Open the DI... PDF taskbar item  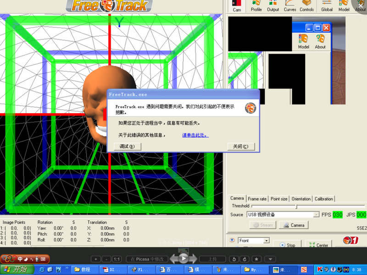[x=113, y=269]
